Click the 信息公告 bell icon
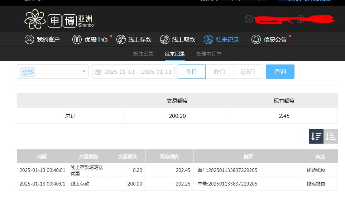Viewport: 345px width, 197px height. coord(256,39)
